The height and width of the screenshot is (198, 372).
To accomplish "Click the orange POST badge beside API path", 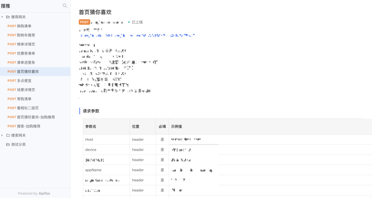I will (84, 22).
